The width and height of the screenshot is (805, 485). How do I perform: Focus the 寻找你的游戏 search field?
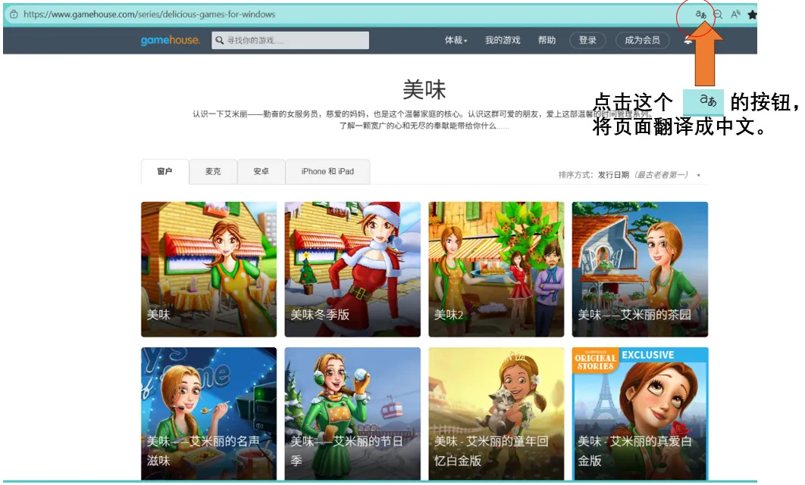(x=290, y=40)
